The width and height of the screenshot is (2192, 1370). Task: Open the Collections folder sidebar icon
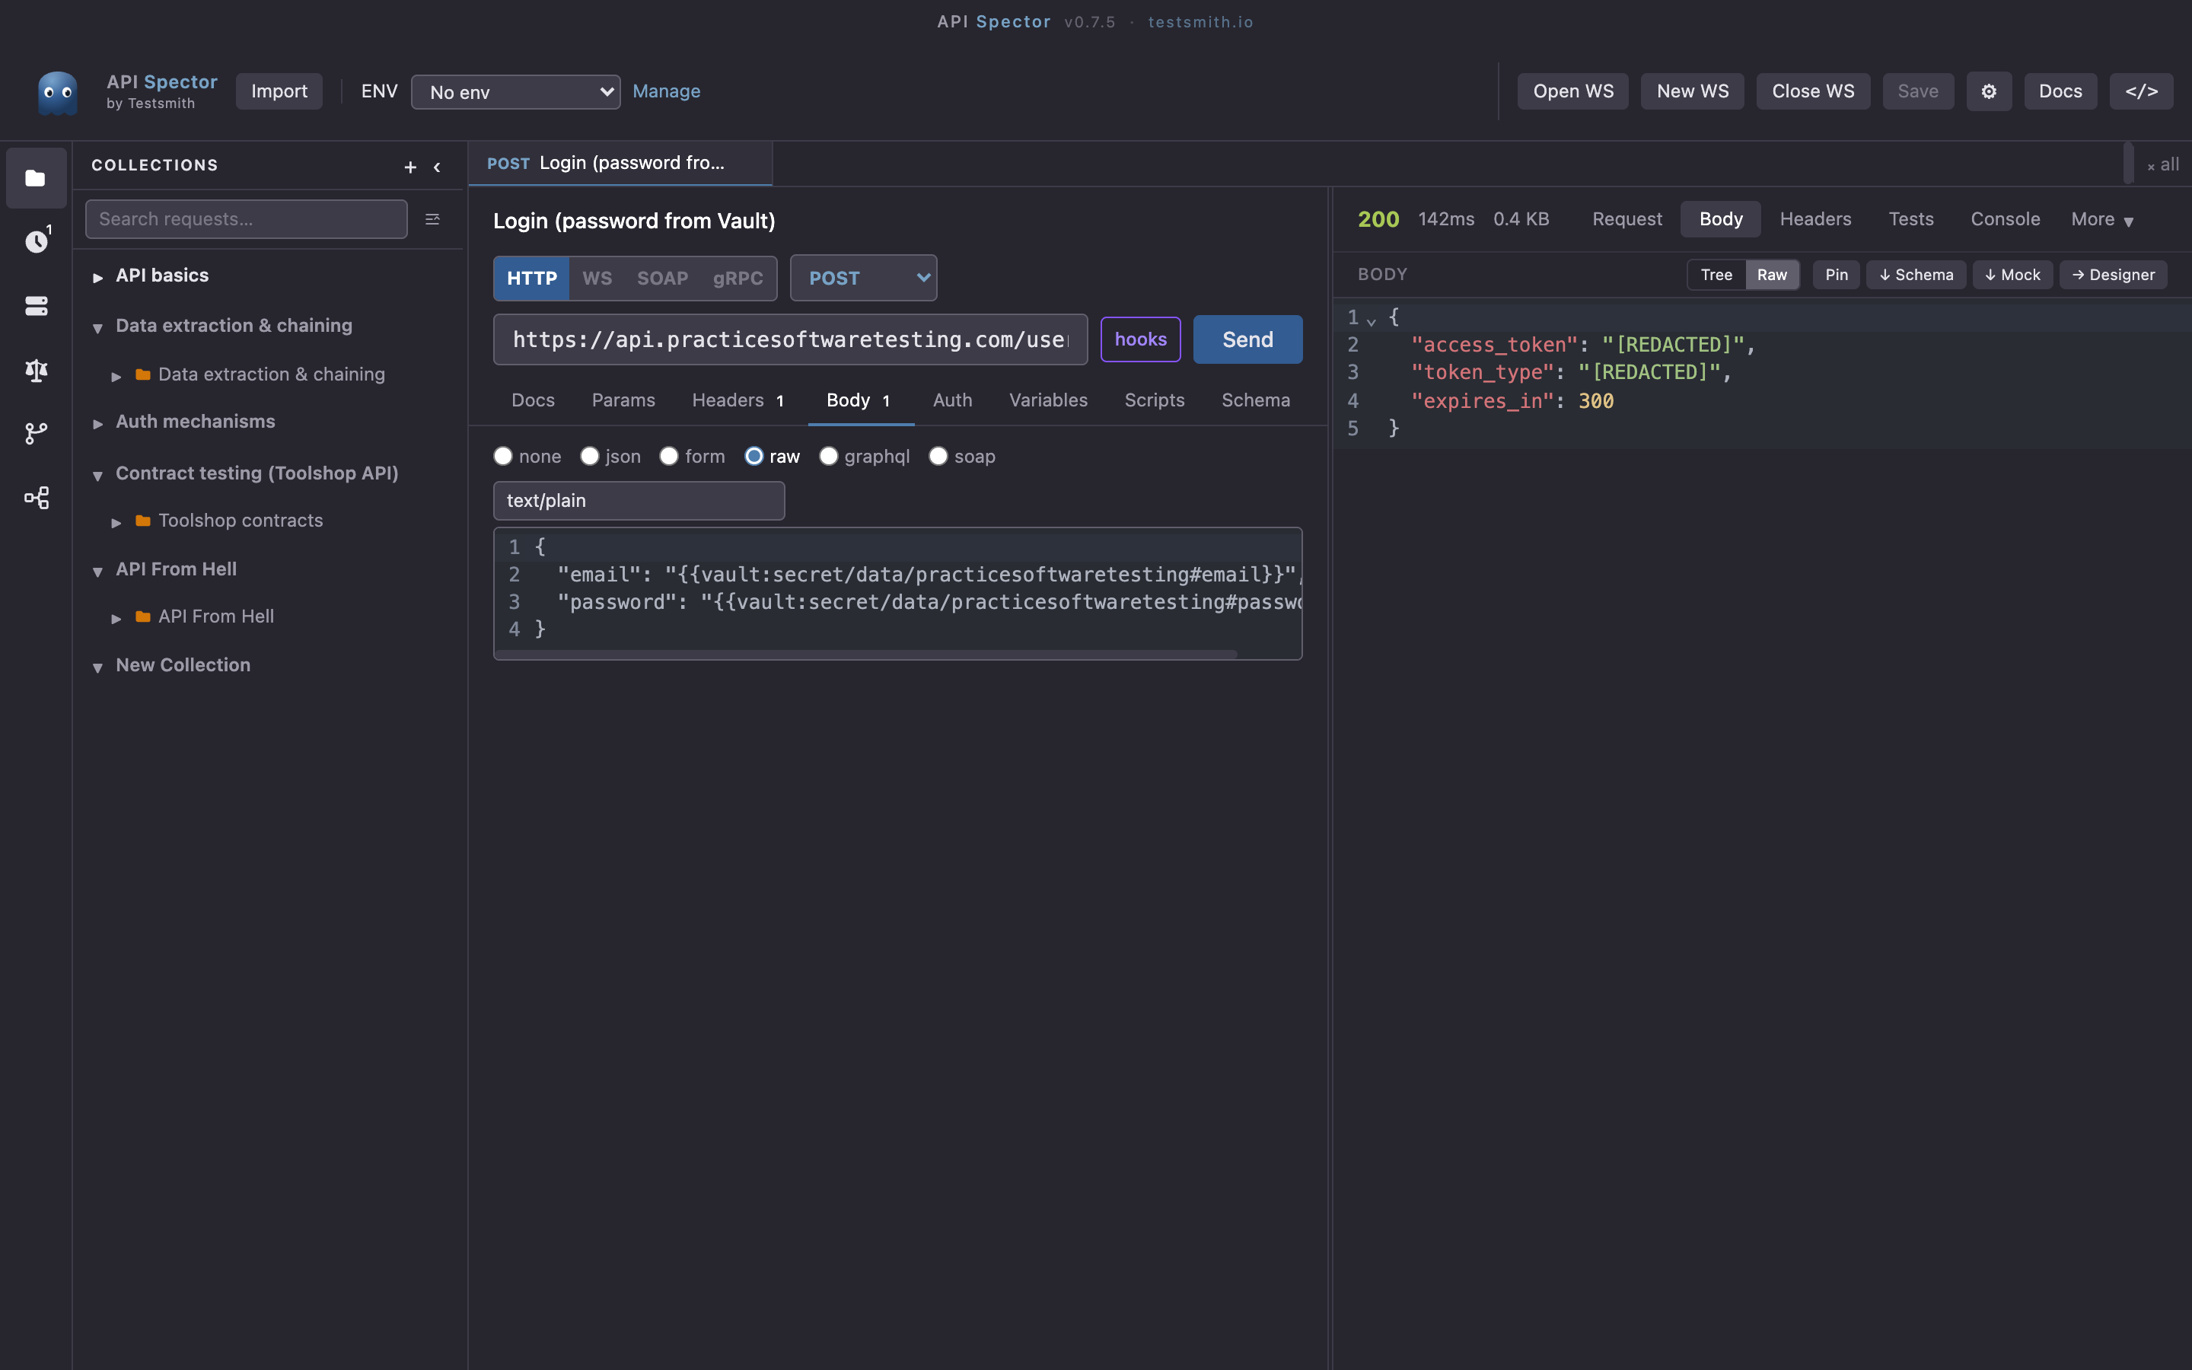pyautogui.click(x=35, y=177)
